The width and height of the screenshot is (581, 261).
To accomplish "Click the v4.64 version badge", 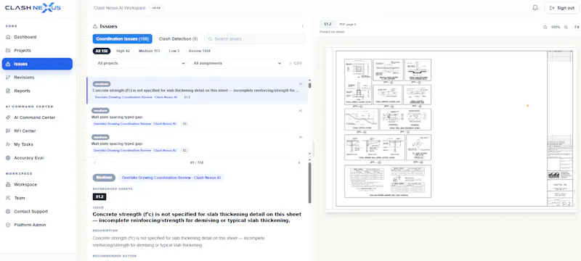I will pos(156,8).
